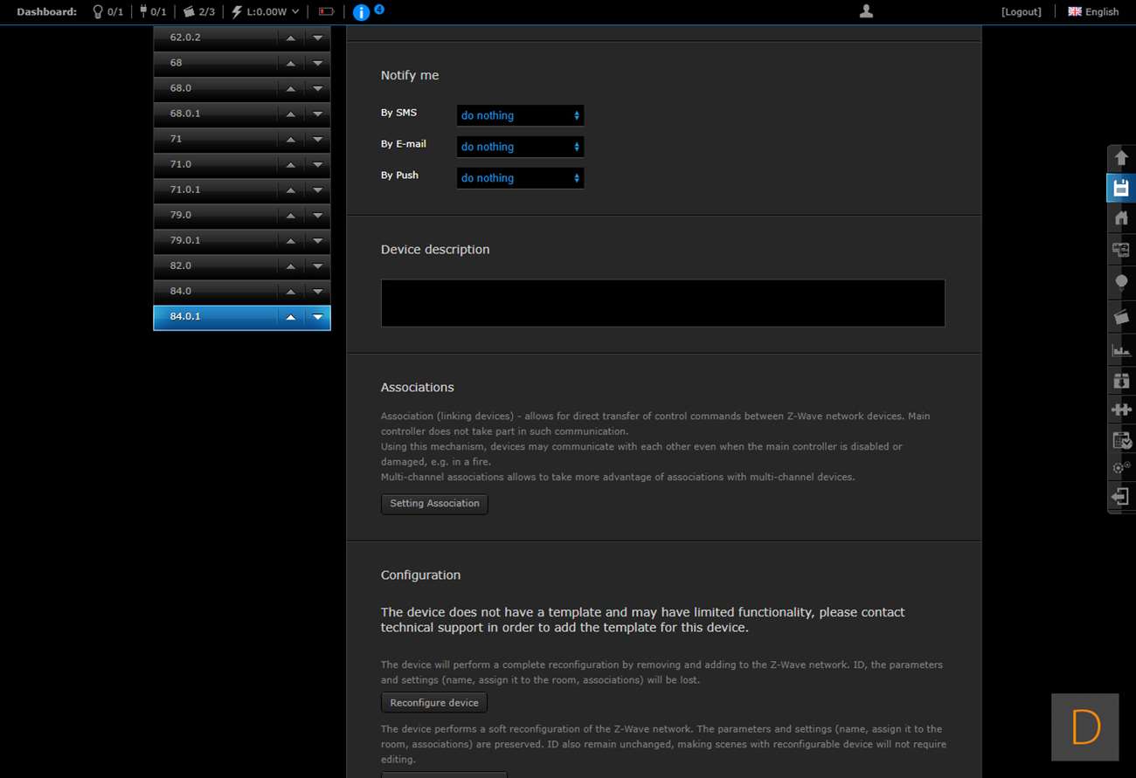Open the plugins puzzle piece icon

pyautogui.click(x=1121, y=410)
